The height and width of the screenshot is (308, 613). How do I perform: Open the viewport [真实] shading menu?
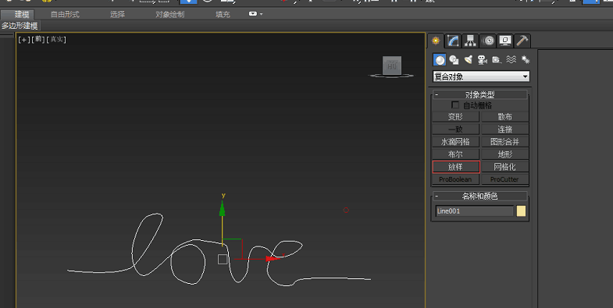[x=56, y=40]
